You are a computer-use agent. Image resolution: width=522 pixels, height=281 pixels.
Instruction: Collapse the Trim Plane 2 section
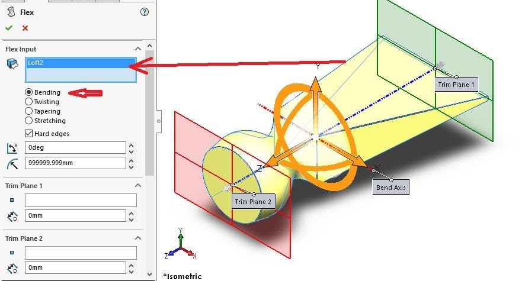[x=138, y=238]
